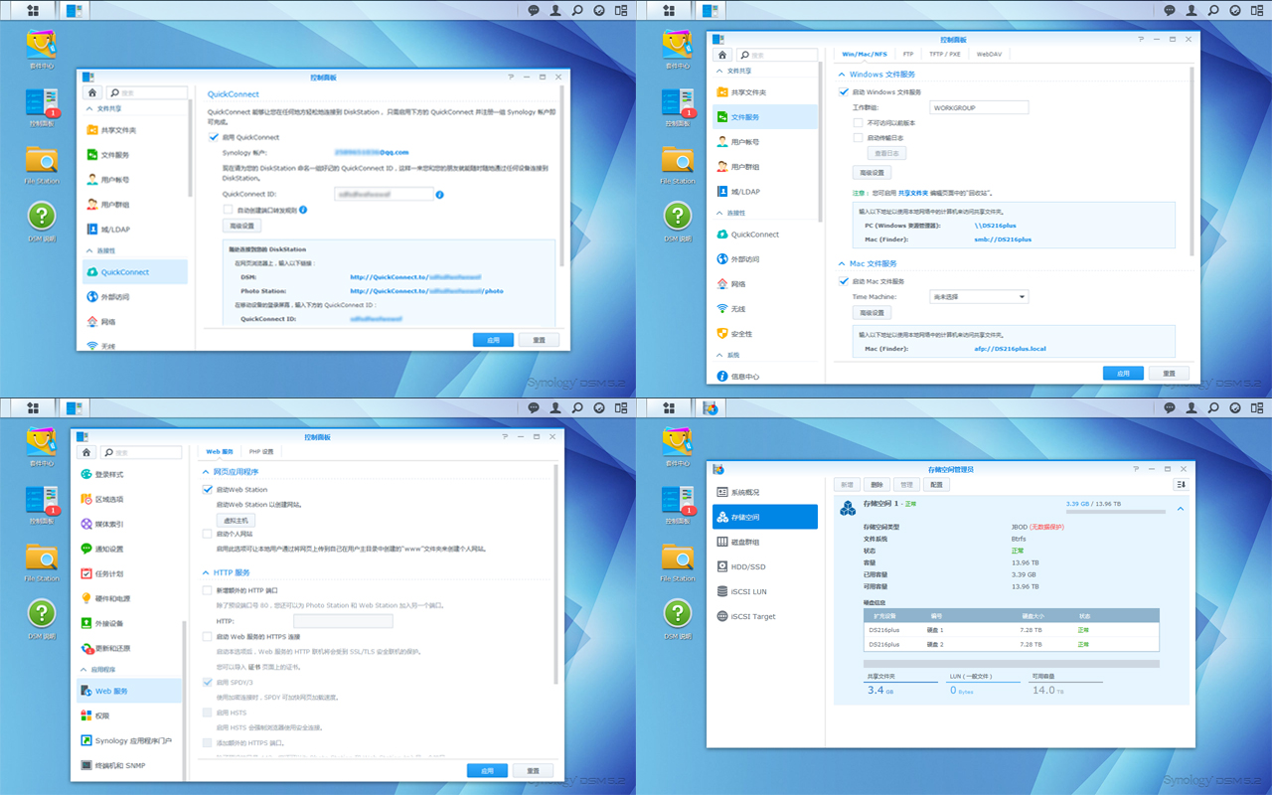The image size is (1272, 795).
Task: Open the HDD/SSD section icon
Action: point(722,566)
